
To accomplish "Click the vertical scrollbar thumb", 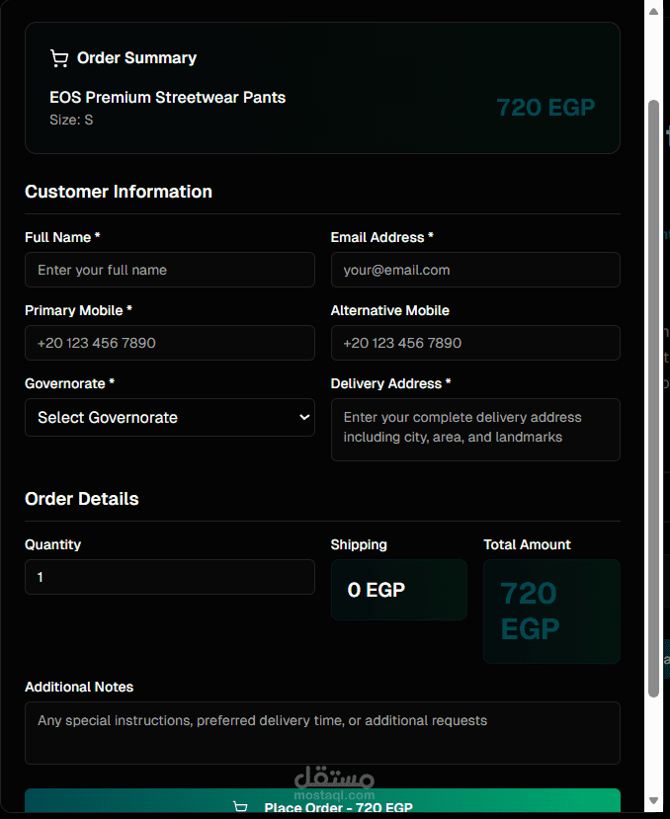I will [x=653, y=395].
